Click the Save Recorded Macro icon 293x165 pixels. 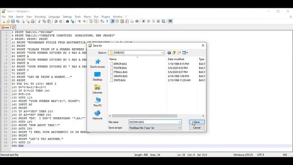pyautogui.click(x=163, y=22)
